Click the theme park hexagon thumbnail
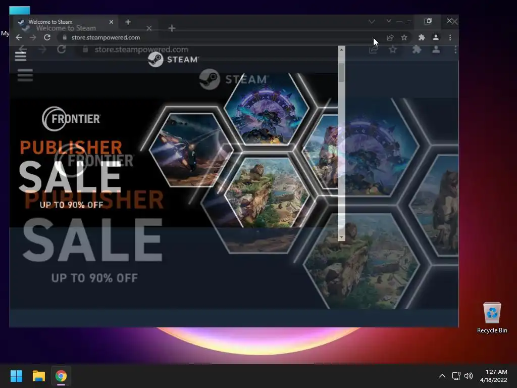517x388 pixels. (x=267, y=109)
